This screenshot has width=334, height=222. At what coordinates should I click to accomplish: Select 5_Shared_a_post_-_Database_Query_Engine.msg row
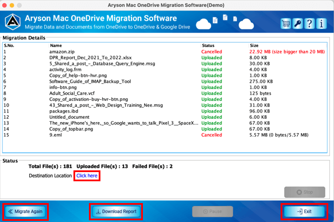[165, 64]
